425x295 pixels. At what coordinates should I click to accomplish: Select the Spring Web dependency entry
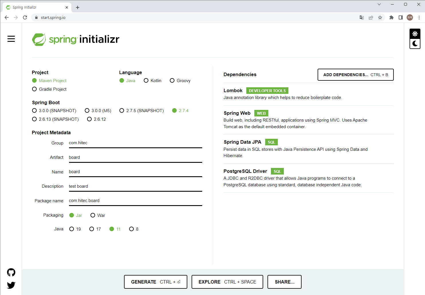(x=308, y=120)
